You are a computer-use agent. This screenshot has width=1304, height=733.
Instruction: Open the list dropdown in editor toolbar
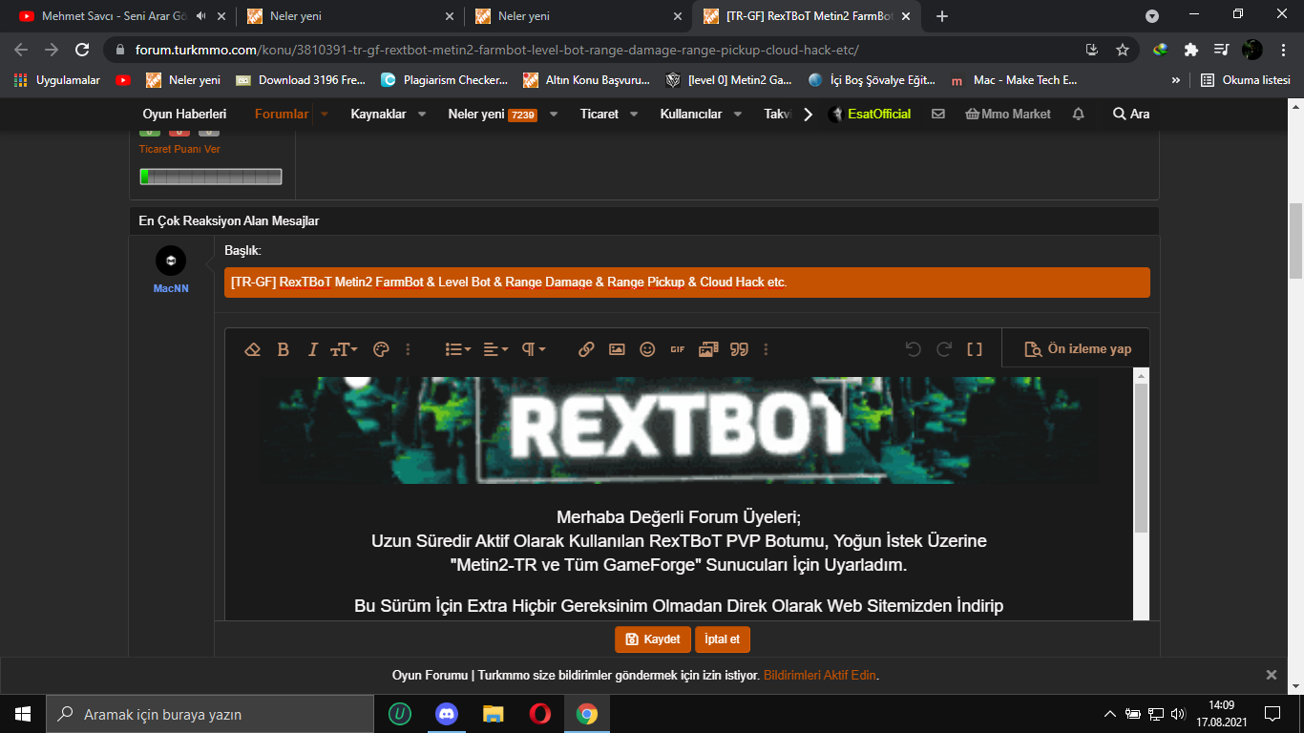tap(458, 349)
